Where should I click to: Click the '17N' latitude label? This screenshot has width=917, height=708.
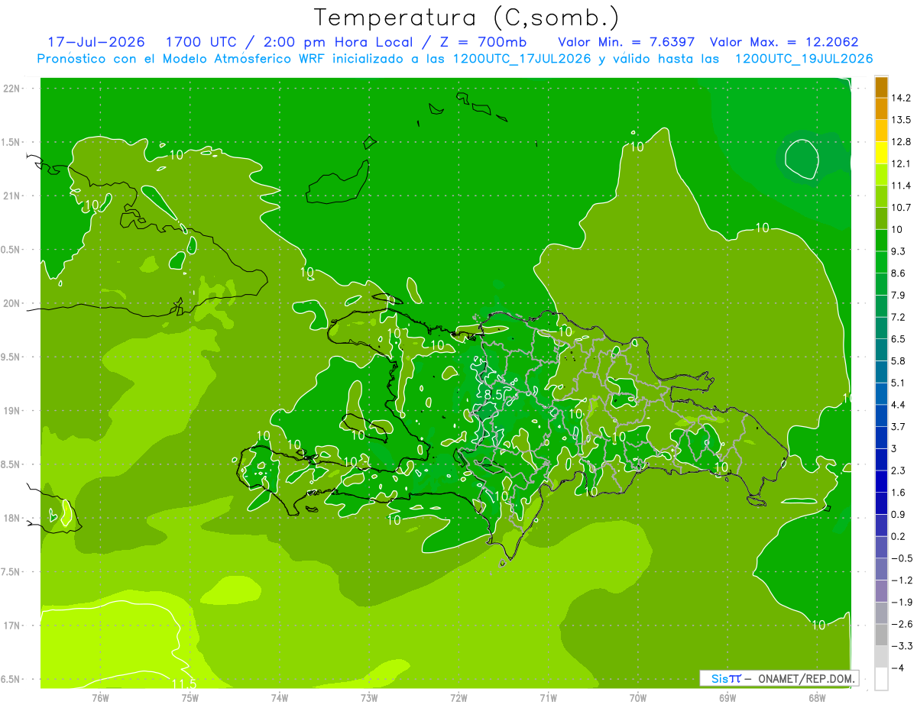[12, 626]
